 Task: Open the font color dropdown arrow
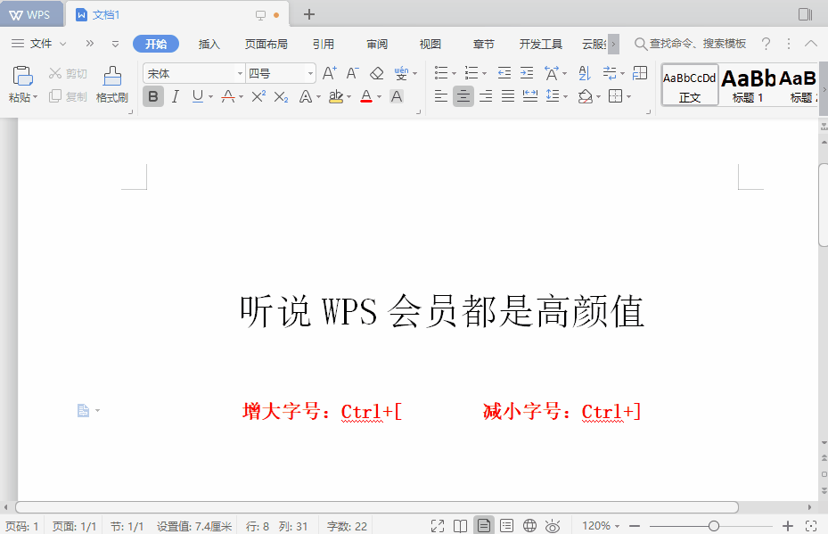click(379, 96)
